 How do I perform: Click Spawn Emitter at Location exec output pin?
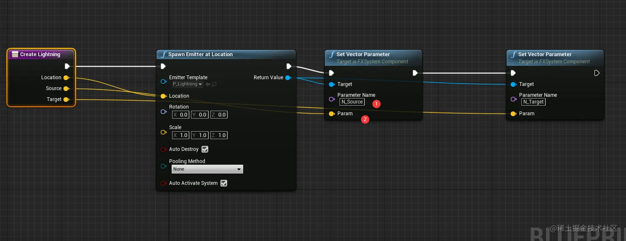coord(289,66)
